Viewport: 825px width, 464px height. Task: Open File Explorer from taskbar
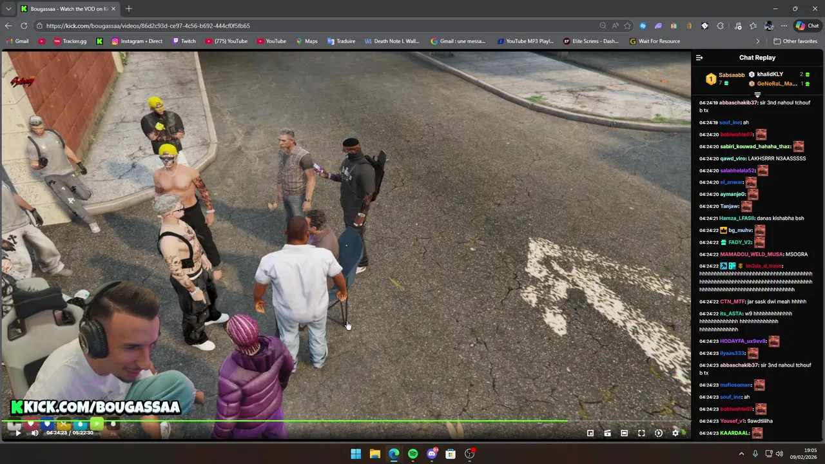tap(374, 454)
